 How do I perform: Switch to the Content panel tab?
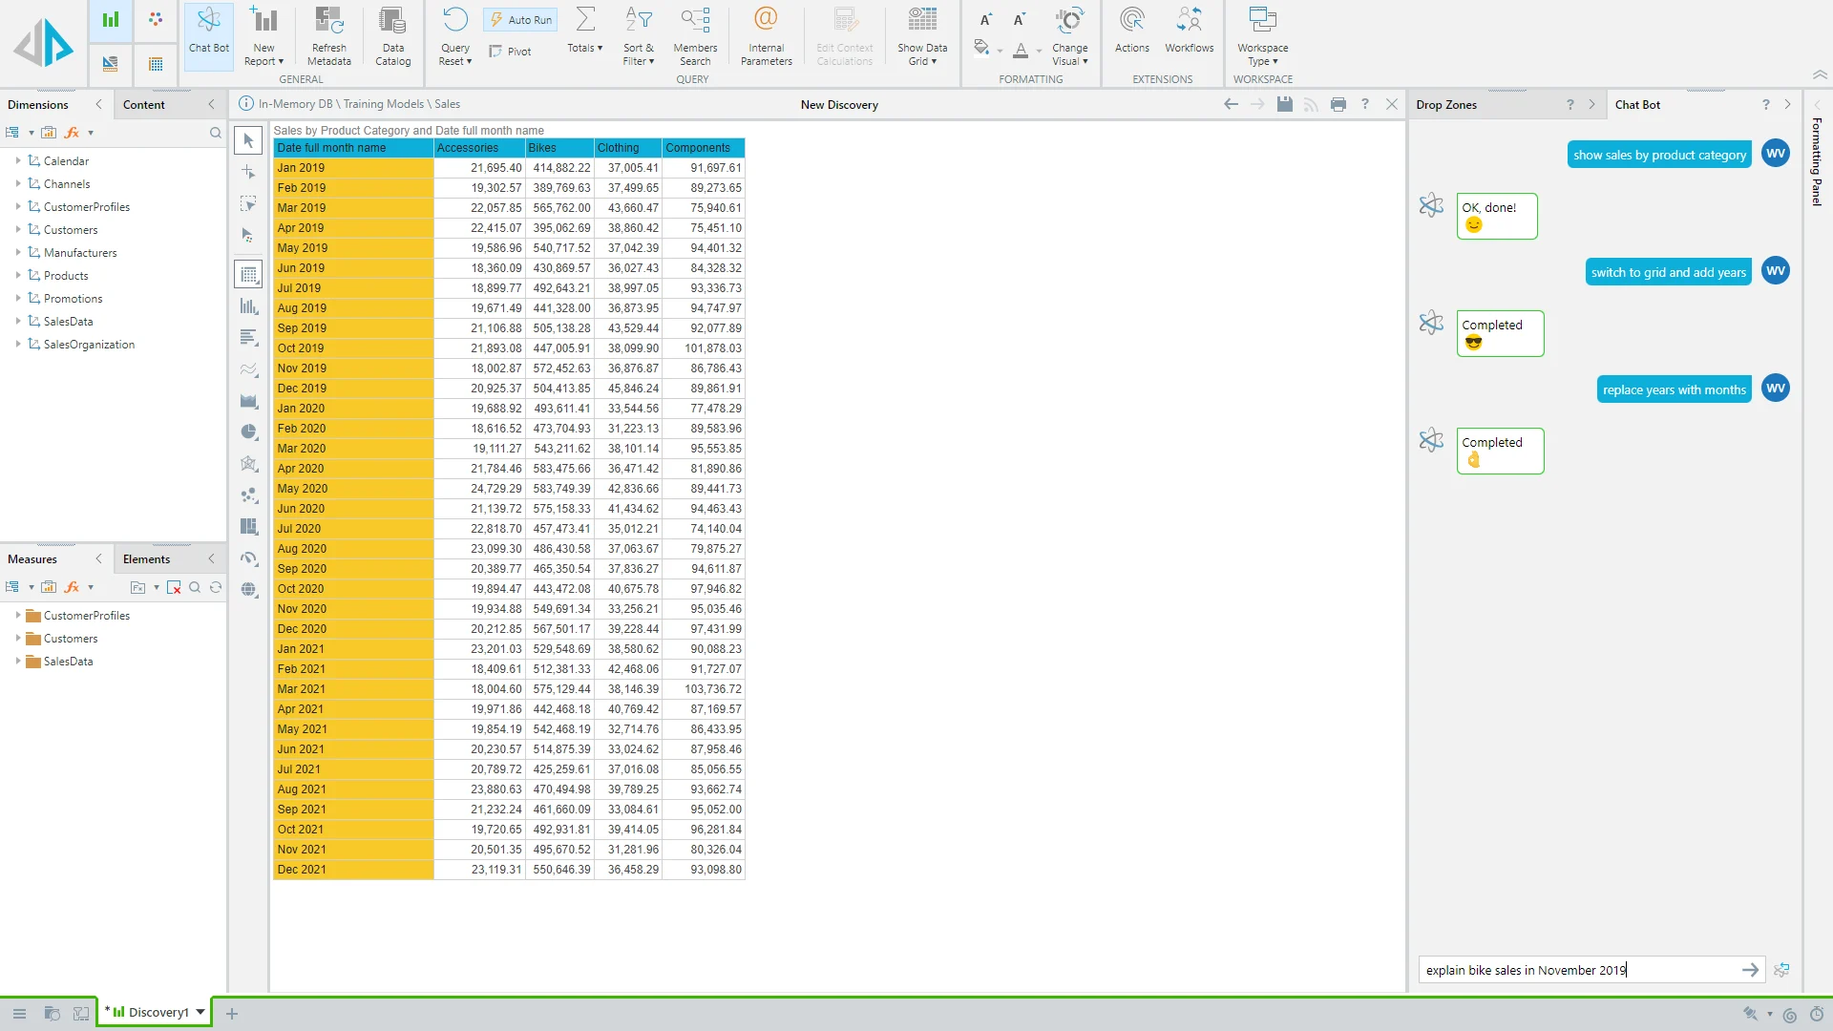tap(144, 105)
